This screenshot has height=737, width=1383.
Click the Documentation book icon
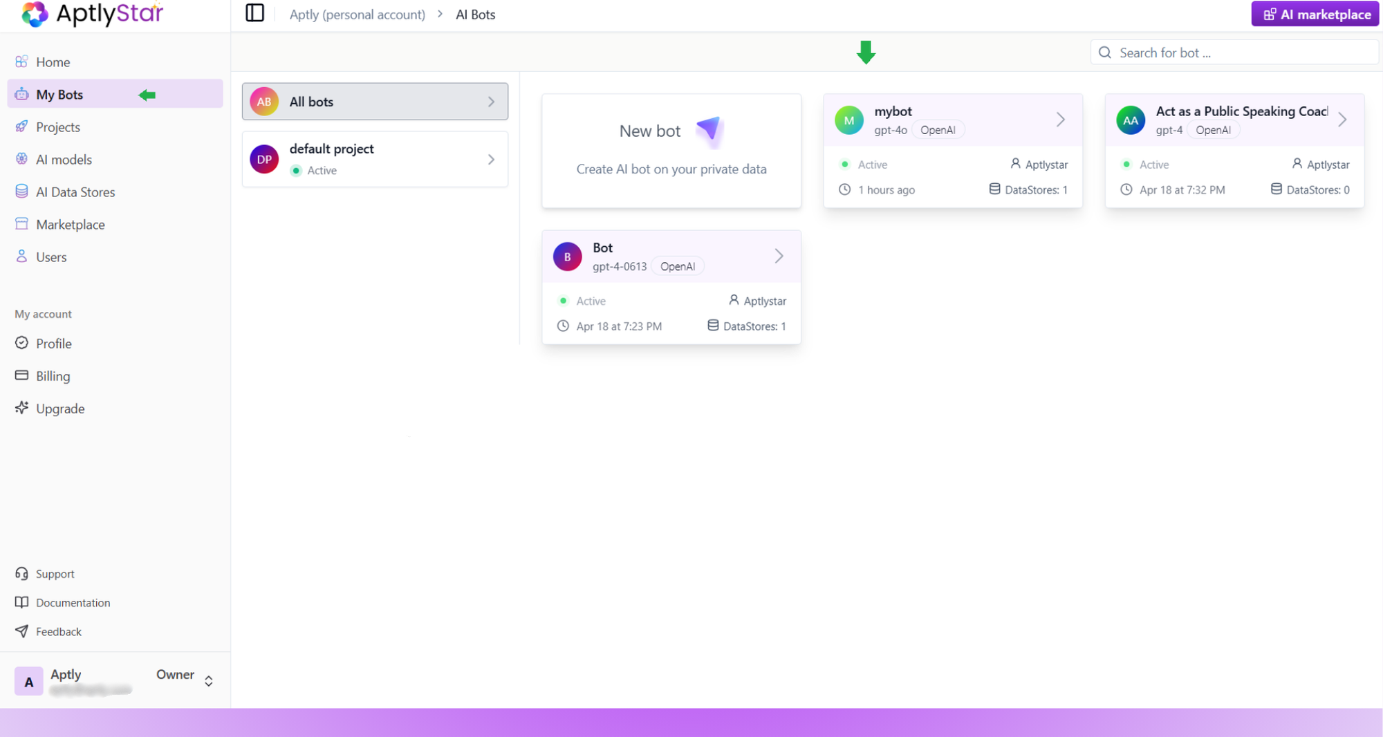[x=22, y=602]
